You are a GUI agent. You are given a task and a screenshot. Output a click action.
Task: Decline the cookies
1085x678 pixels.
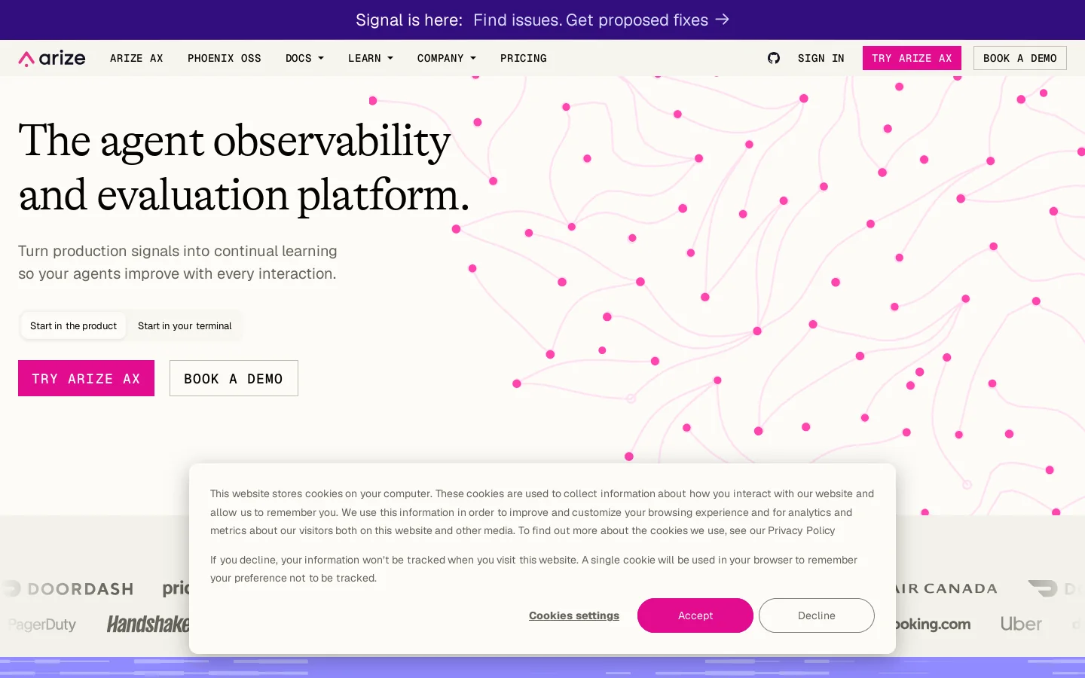pyautogui.click(x=817, y=615)
